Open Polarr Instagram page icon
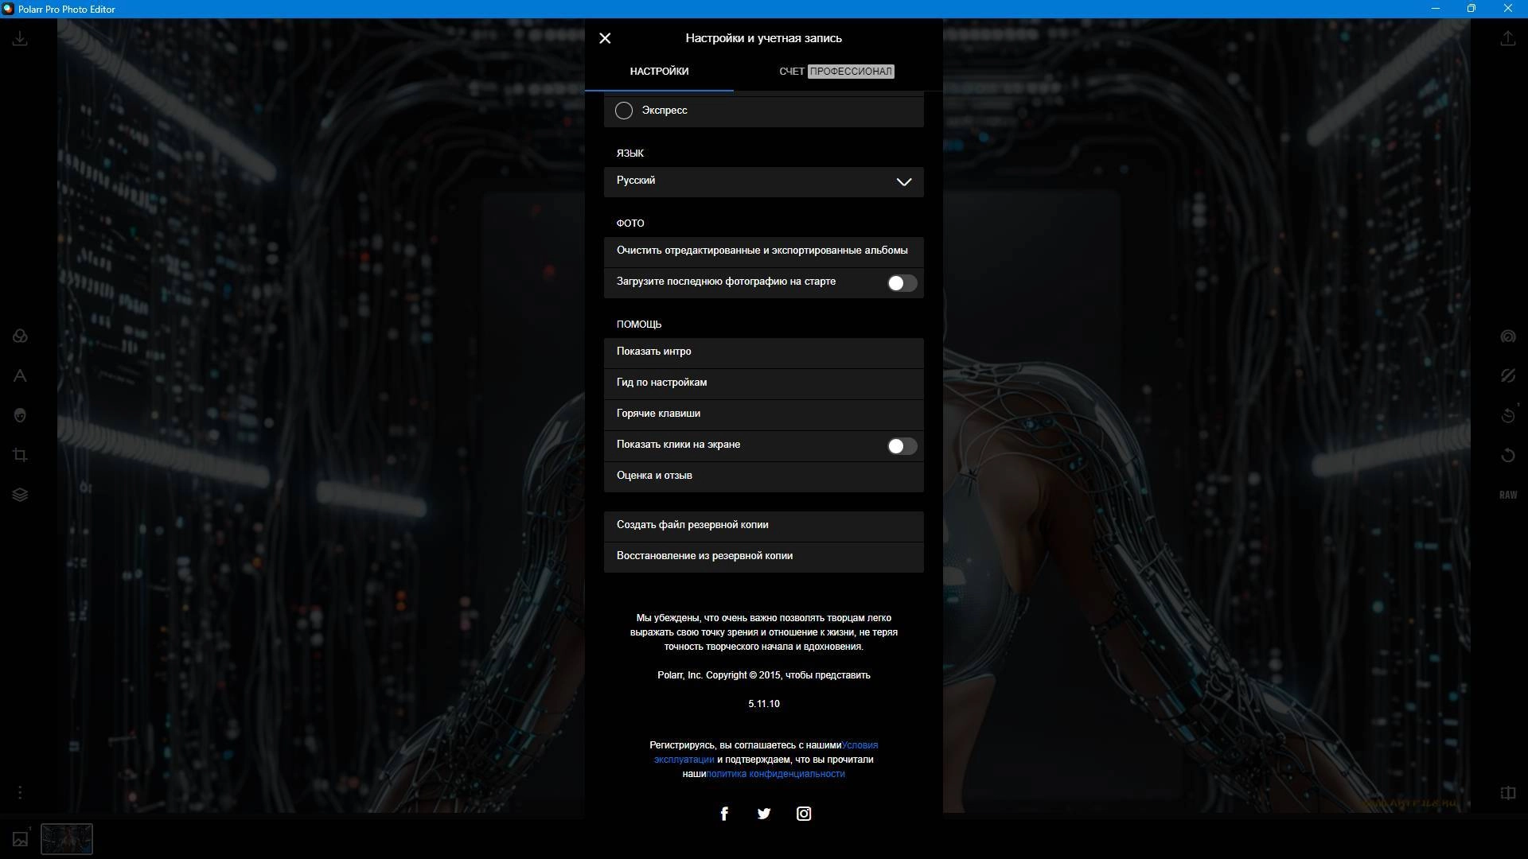1528x859 pixels. pos(804,814)
